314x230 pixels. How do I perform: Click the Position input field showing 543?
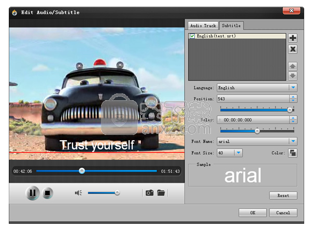pos(253,99)
